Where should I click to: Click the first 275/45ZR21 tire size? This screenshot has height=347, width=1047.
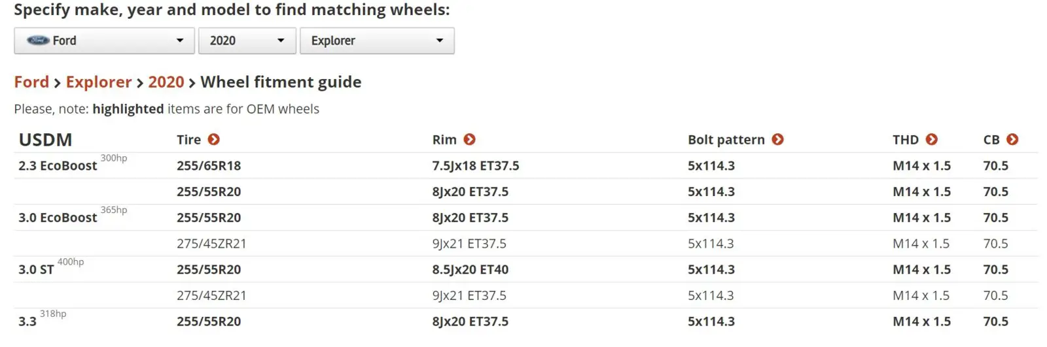point(211,244)
